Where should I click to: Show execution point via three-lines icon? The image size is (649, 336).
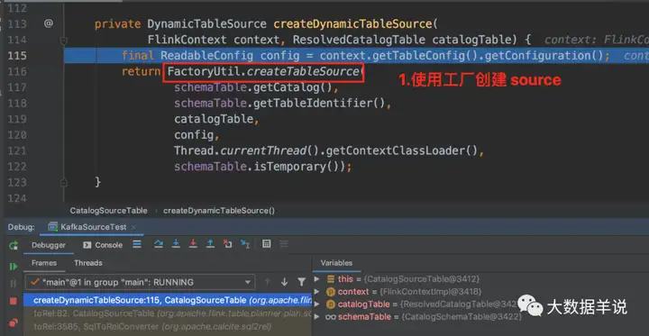pos(137,244)
